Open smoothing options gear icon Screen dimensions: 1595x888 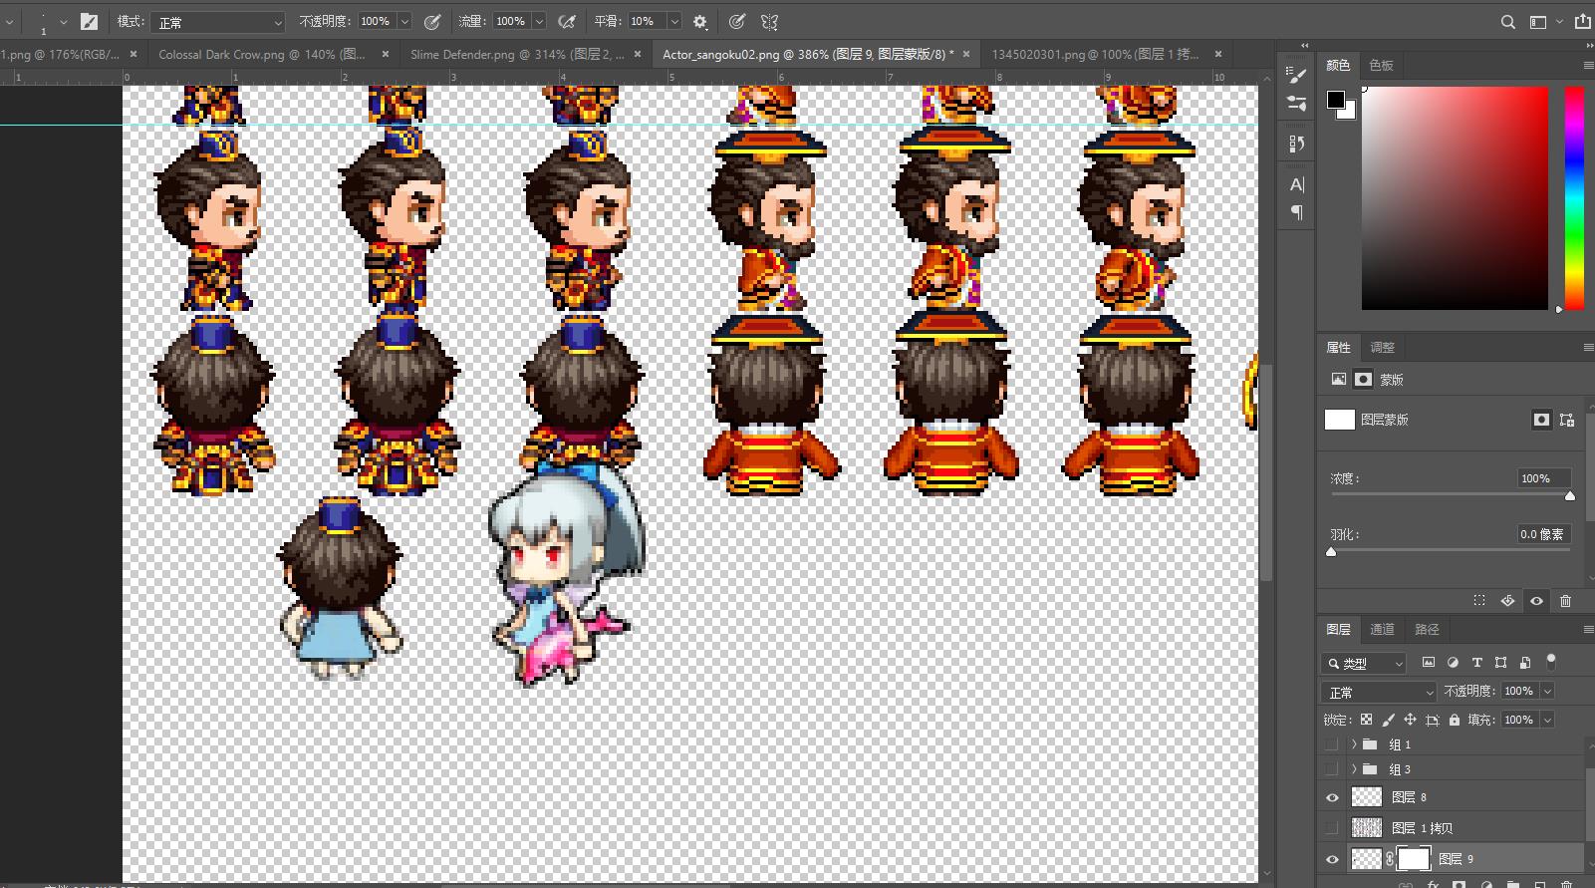[x=700, y=21]
